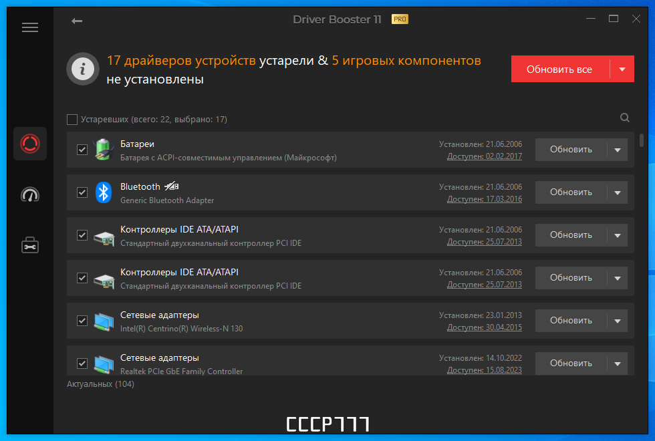The width and height of the screenshot is (655, 441).
Task: Click the driver list vertical scrollbar thumb
Action: pyautogui.click(x=642, y=140)
